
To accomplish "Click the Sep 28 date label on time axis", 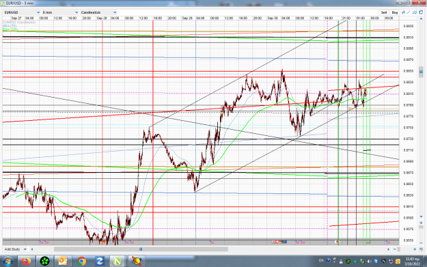I will click(x=102, y=18).
